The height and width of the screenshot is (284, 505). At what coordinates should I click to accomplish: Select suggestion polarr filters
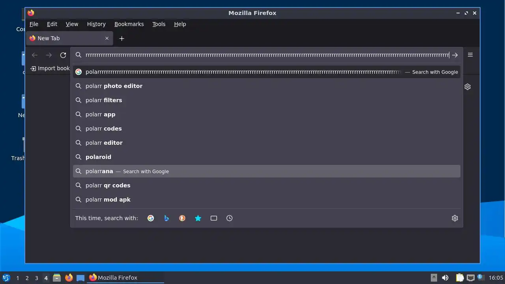(267, 100)
